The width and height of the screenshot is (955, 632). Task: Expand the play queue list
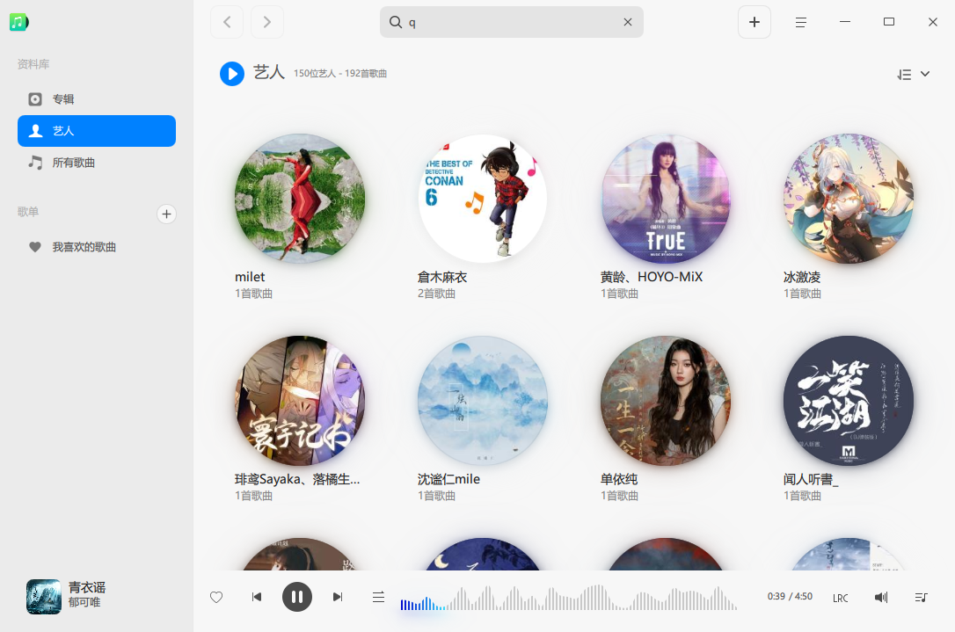tap(921, 598)
